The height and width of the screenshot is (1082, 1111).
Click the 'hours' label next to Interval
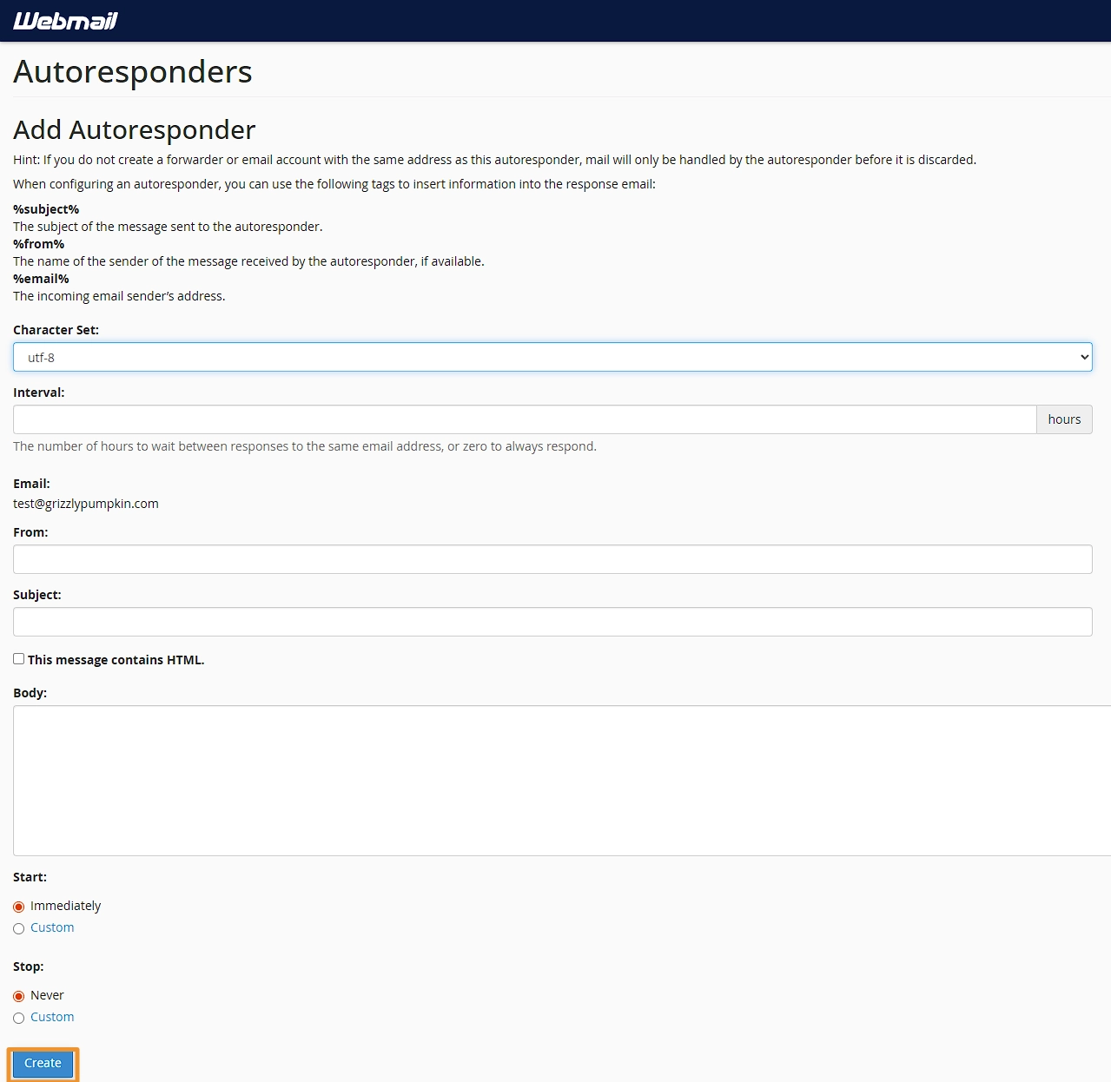(1064, 419)
